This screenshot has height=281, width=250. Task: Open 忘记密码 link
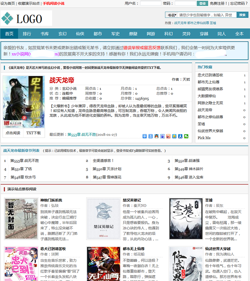click(x=239, y=3)
